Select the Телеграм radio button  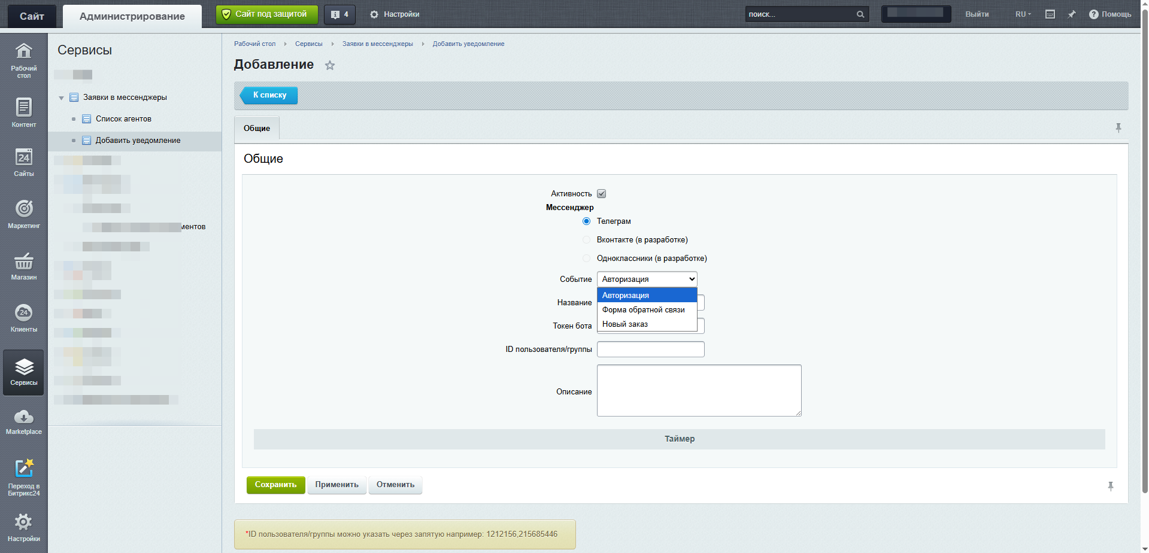[x=586, y=221]
